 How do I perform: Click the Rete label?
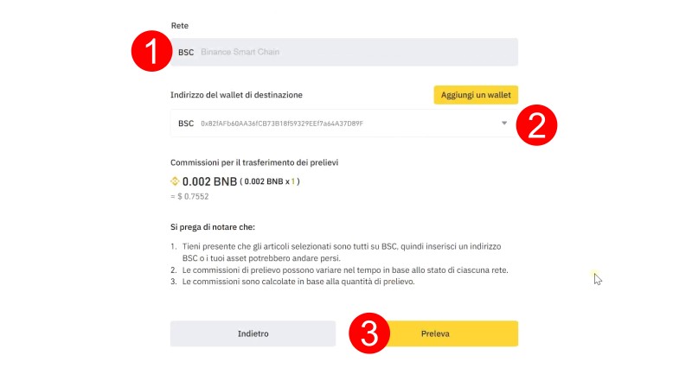179,26
